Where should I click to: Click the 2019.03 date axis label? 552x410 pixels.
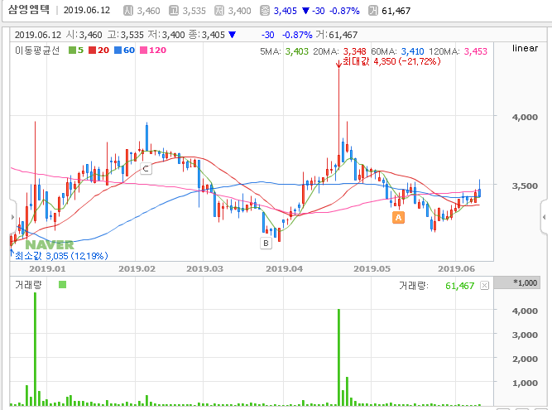point(204,268)
